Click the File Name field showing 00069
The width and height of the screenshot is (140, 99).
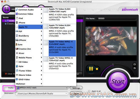click(116, 18)
